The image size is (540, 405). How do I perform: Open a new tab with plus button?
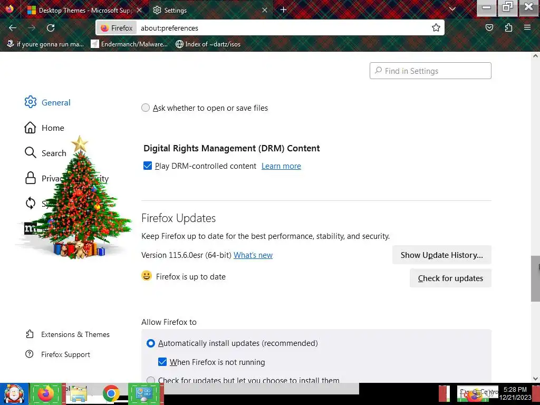(x=283, y=9)
